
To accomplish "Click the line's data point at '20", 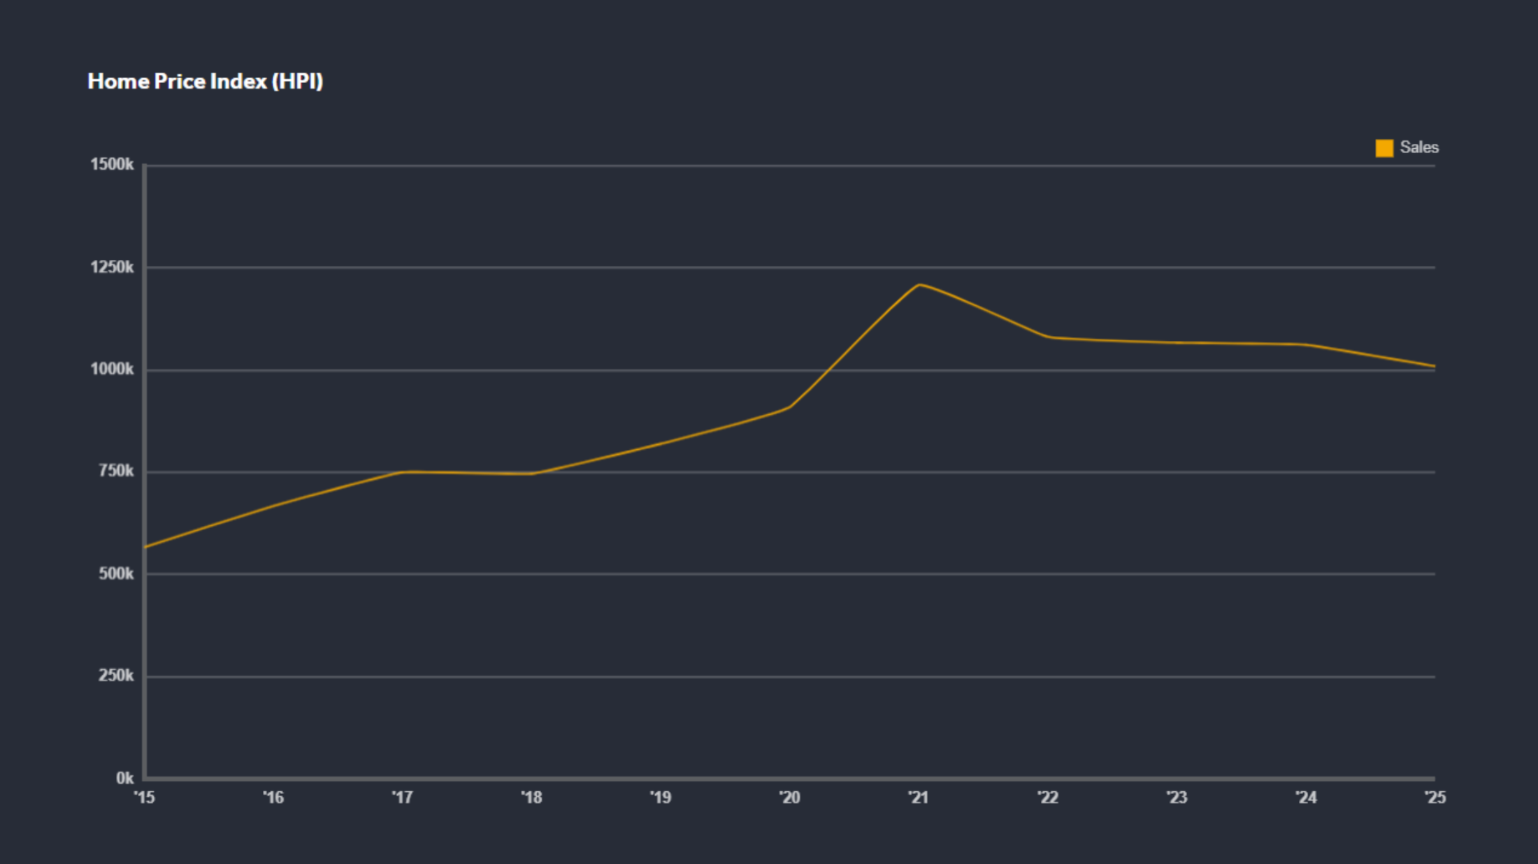I will click(789, 407).
